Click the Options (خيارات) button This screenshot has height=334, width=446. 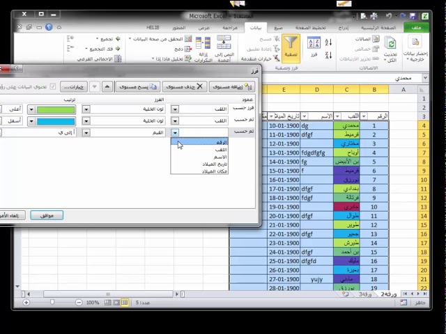(x=74, y=86)
